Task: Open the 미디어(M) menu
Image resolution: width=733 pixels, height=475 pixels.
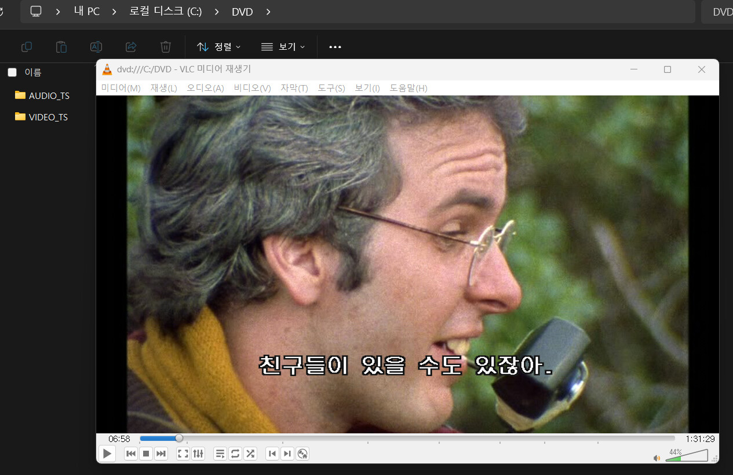Action: (x=121, y=88)
